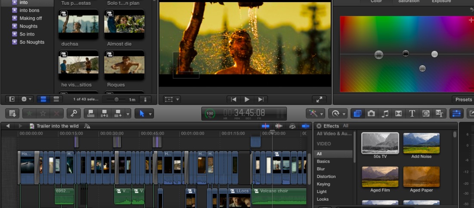Open the Titles browser
The width and height of the screenshot is (474, 208).
(412, 114)
